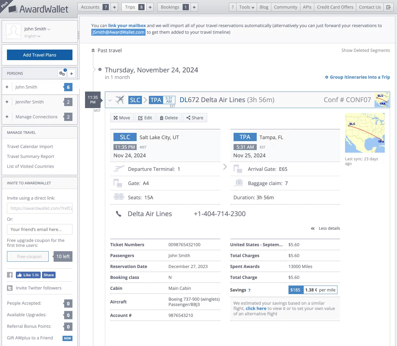Click the TPA airport badge in segment header

pos(155,100)
